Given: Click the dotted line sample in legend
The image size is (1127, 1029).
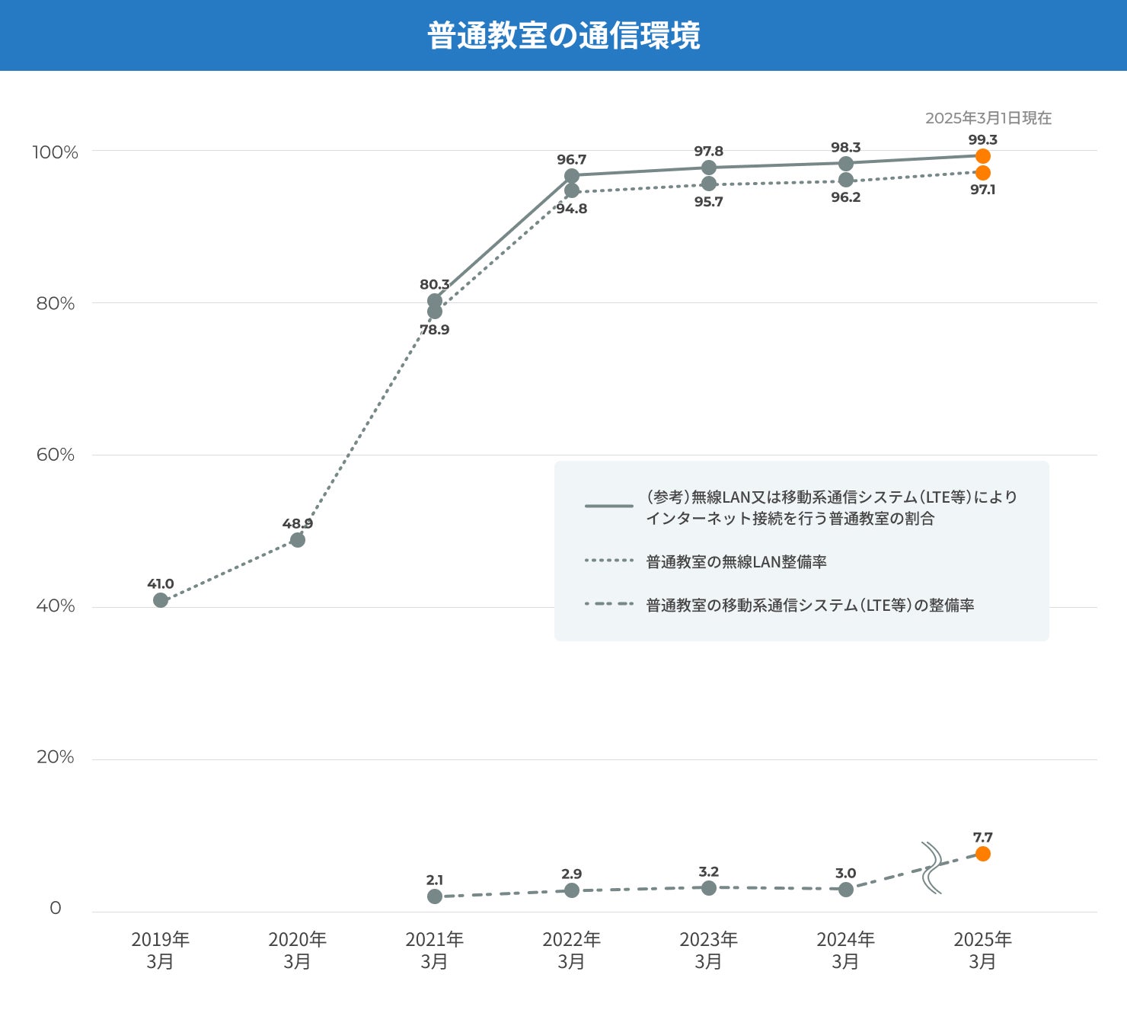Looking at the screenshot, I should [x=608, y=561].
